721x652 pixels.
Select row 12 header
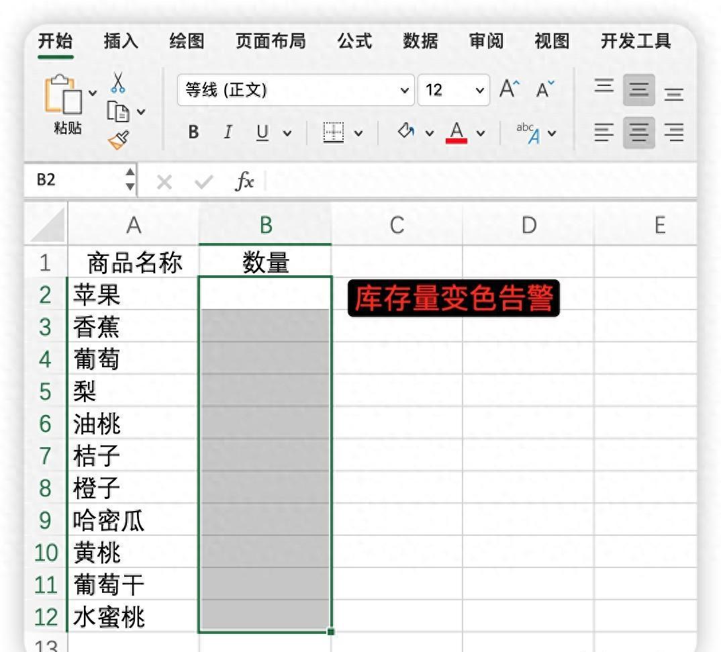46,616
